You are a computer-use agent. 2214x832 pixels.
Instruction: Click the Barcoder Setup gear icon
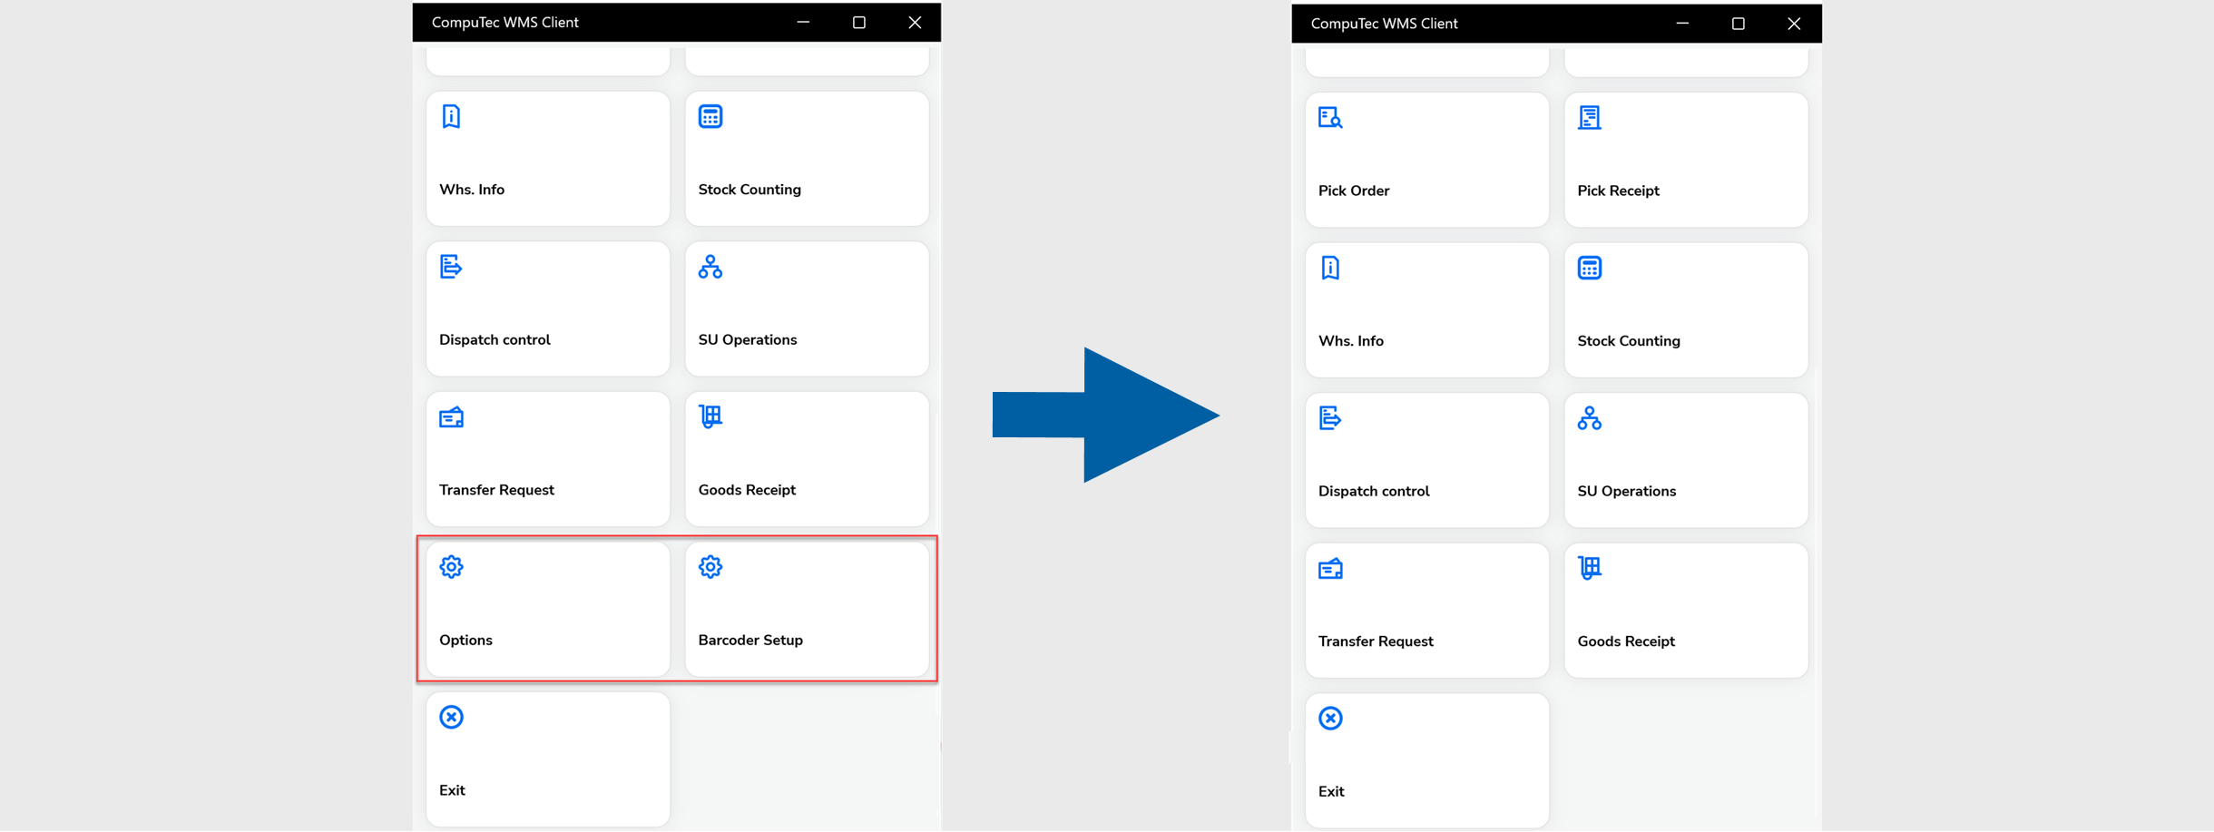point(710,567)
